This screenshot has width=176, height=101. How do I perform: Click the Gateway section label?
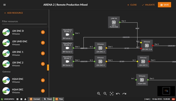click(x=7, y=72)
